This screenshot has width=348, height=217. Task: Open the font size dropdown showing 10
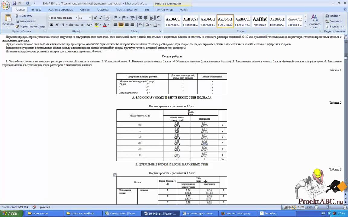(90, 18)
